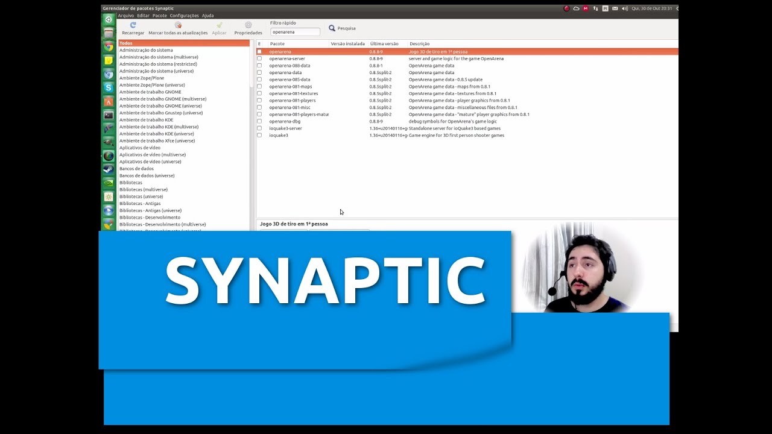The height and width of the screenshot is (434, 772).
Task: Click the cloud indicator in top panel
Action: coord(576,8)
